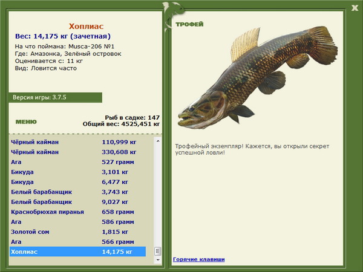Click the Хоплиас trophy fish picture

point(258,77)
